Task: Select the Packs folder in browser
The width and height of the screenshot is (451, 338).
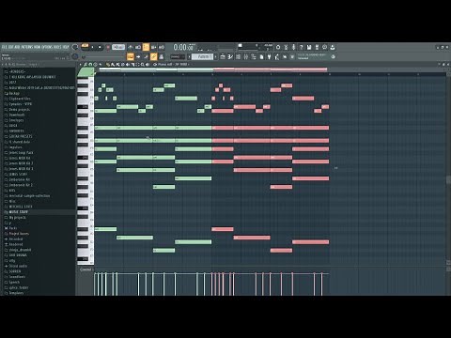Action: click(x=13, y=228)
